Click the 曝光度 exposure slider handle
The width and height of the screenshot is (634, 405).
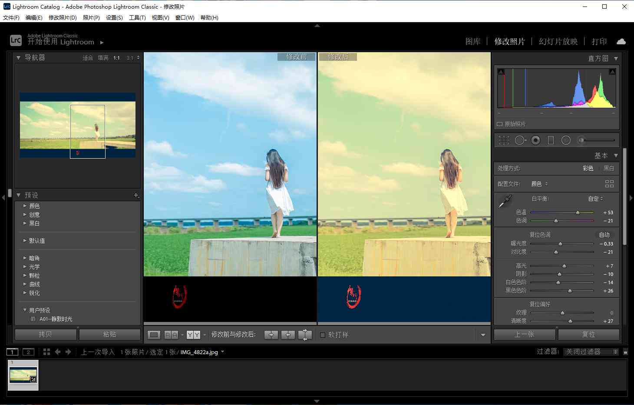(x=560, y=244)
